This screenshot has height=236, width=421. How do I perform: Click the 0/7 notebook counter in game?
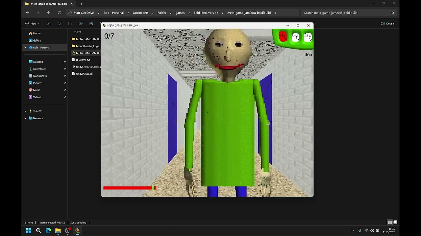coord(109,36)
